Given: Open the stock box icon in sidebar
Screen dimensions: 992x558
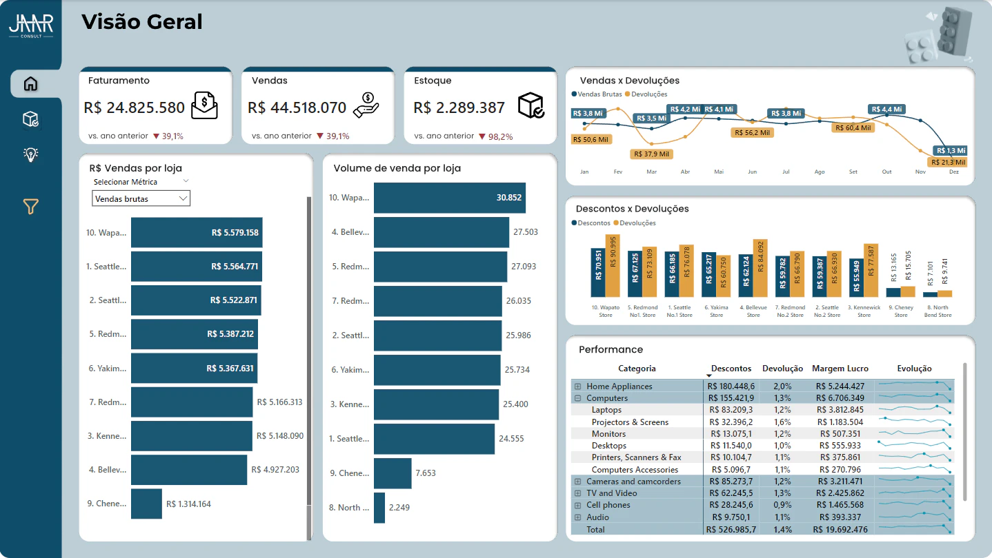Looking at the screenshot, I should pos(30,119).
